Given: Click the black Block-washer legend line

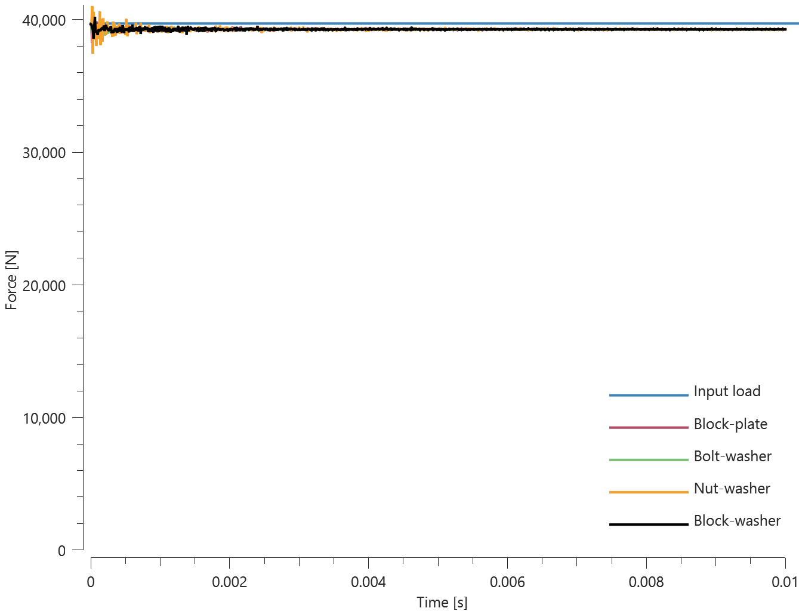Looking at the screenshot, I should [x=649, y=524].
